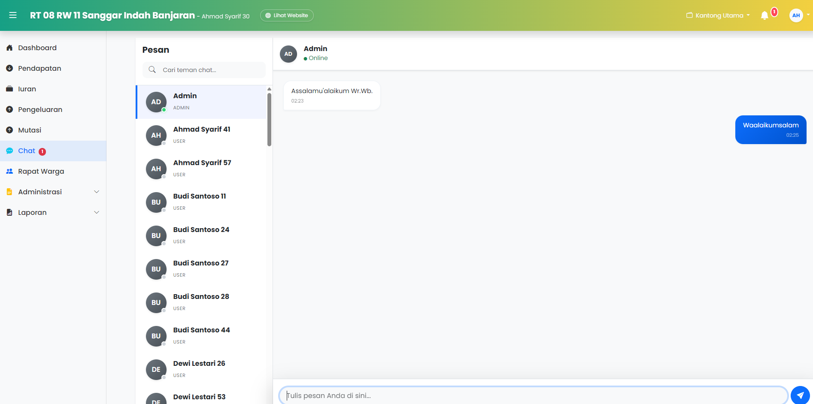This screenshot has height=404, width=813.
Task: Select Ahmad Syarif 41 chat
Action: click(201, 136)
